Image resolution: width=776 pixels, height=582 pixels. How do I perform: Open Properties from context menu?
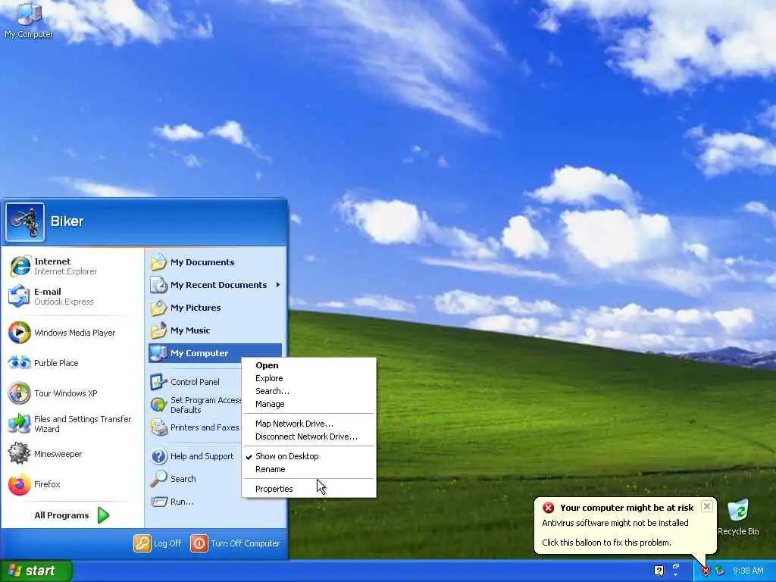click(309, 489)
